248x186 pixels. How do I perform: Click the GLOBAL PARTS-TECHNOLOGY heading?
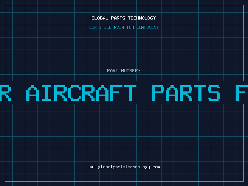124,18
